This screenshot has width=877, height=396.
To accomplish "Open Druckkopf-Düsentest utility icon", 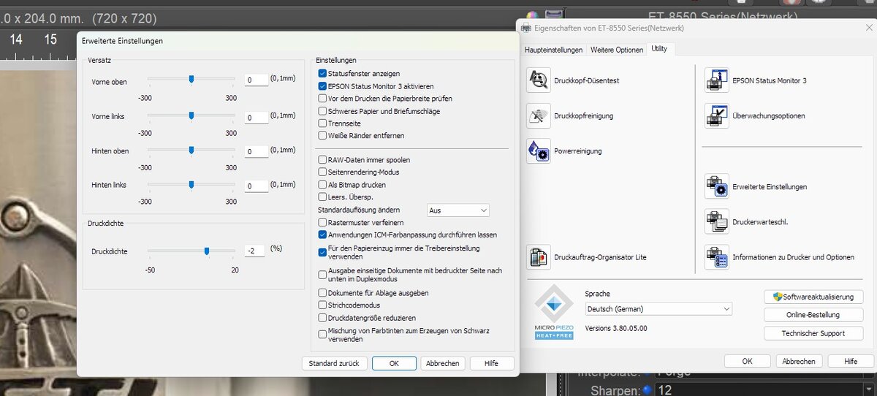I will 539,80.
